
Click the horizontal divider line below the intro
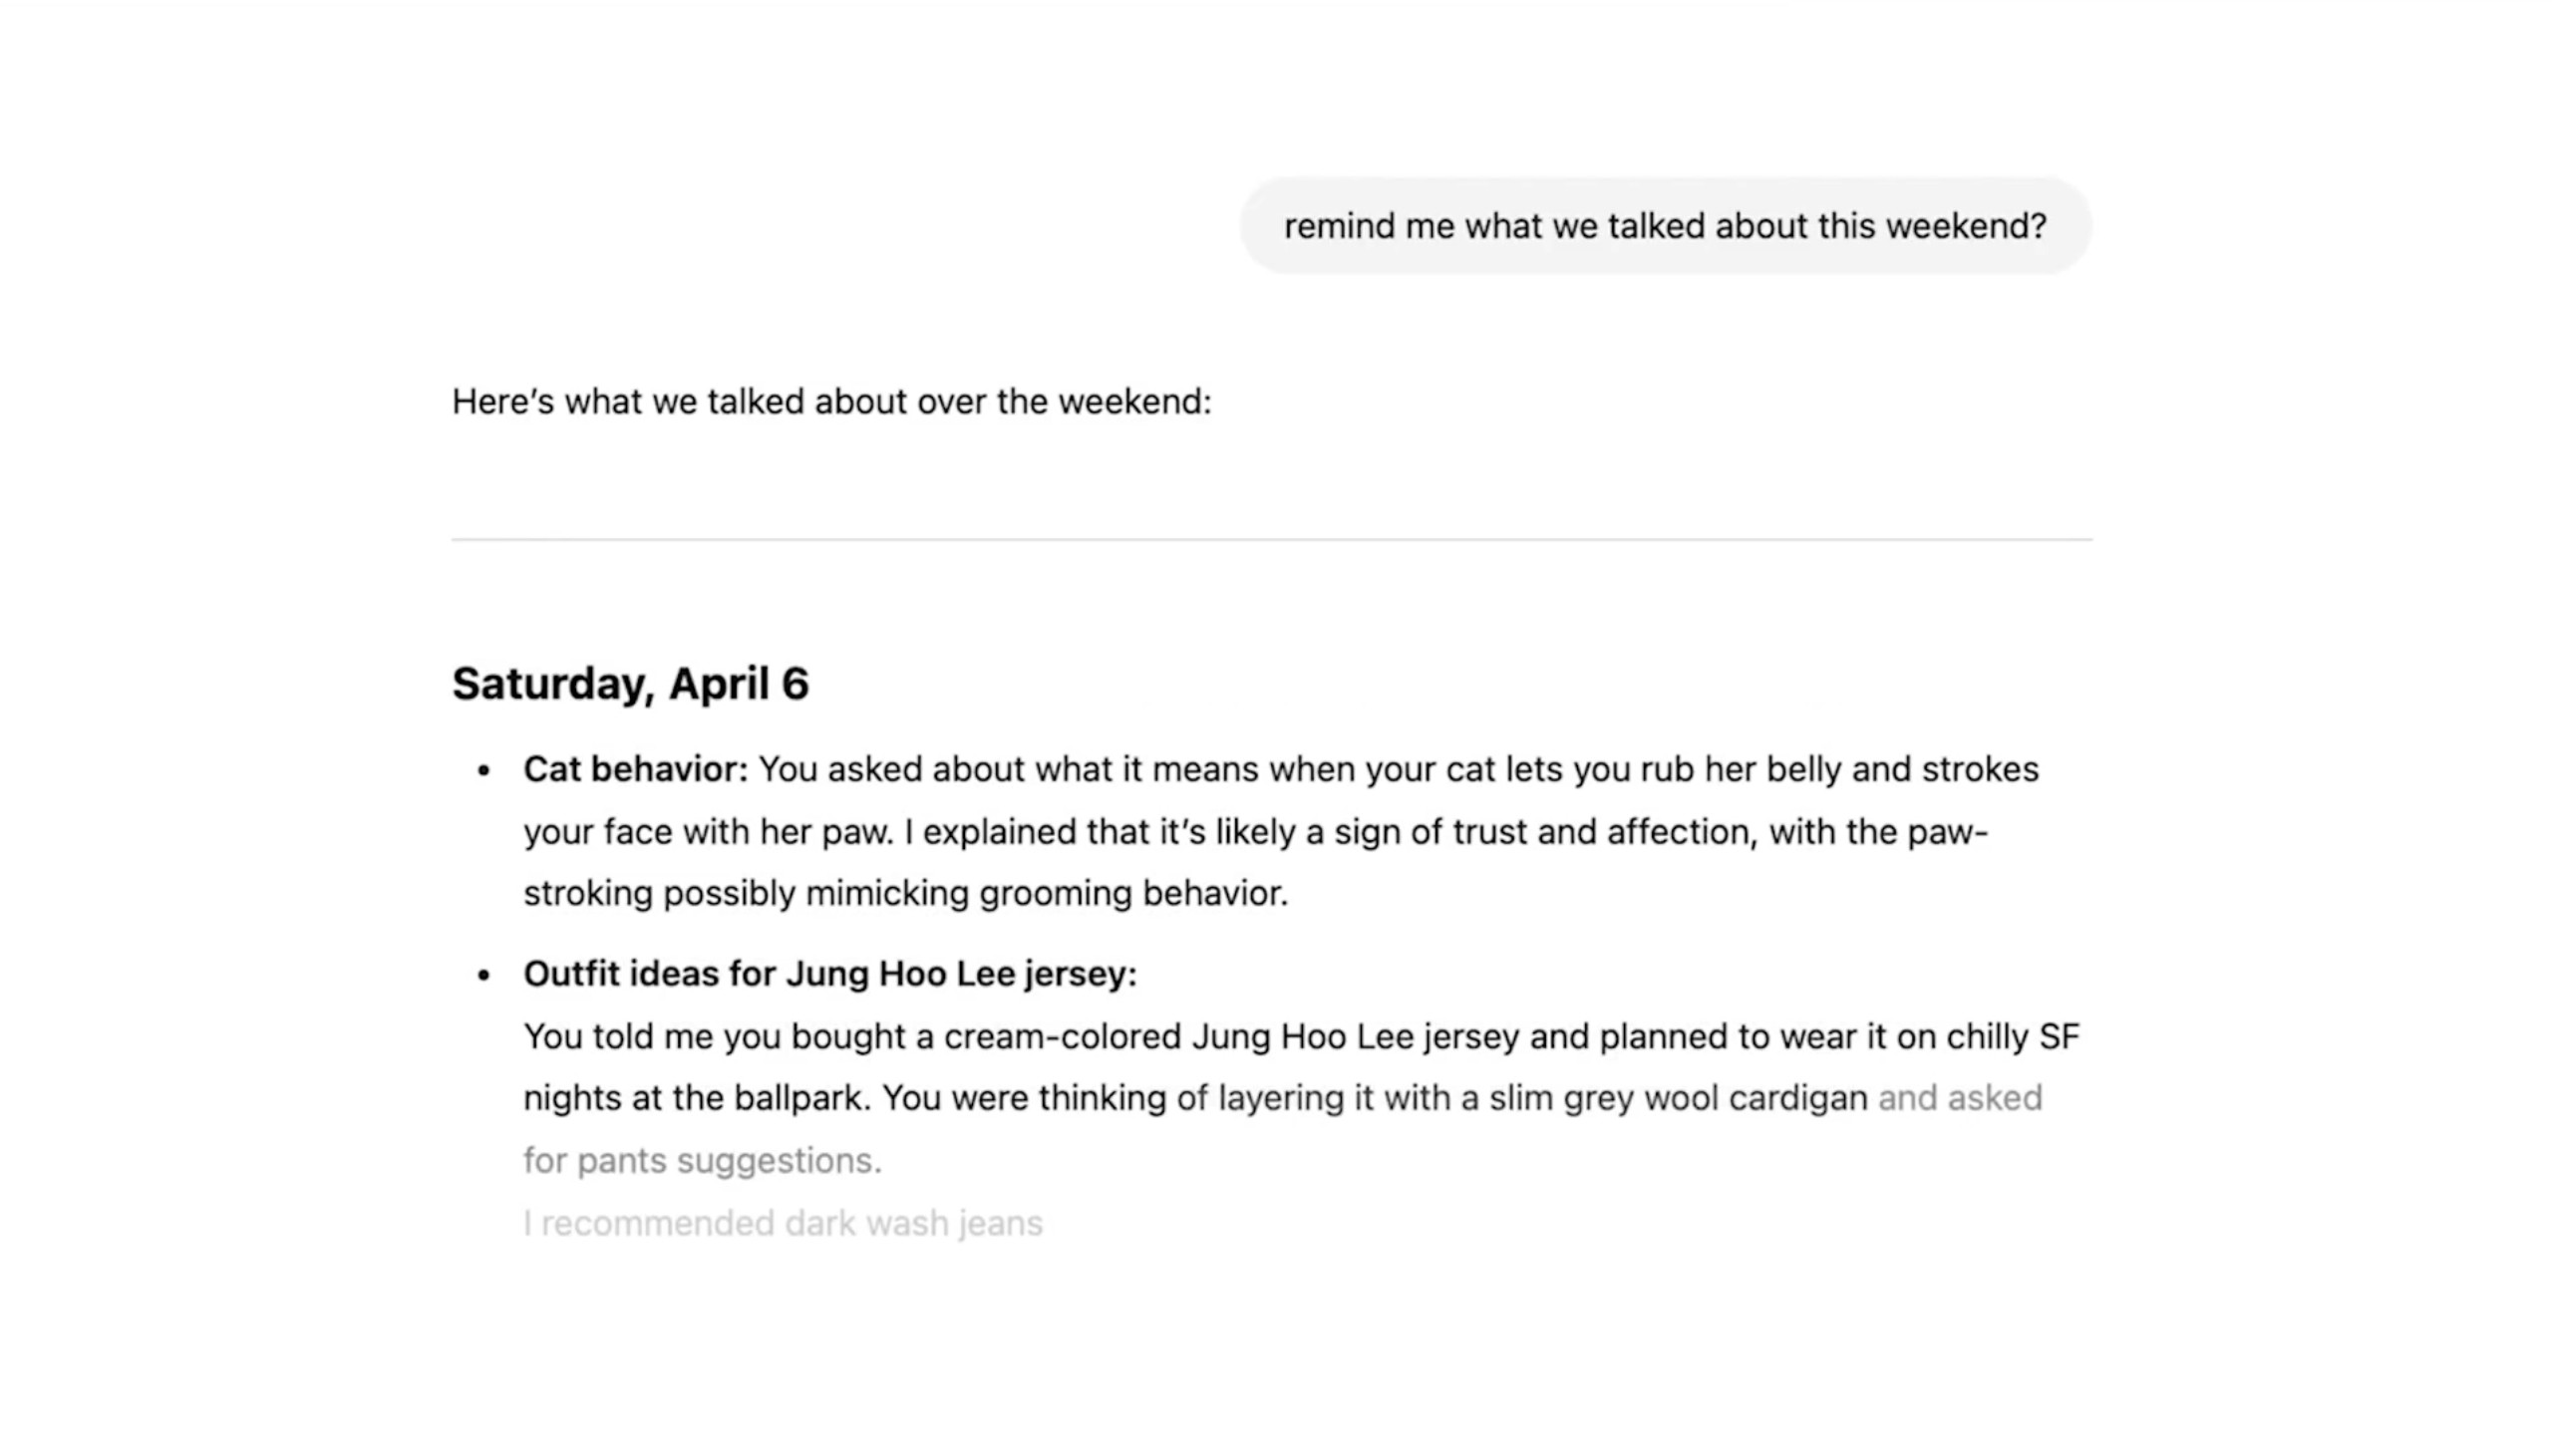(x=1271, y=540)
